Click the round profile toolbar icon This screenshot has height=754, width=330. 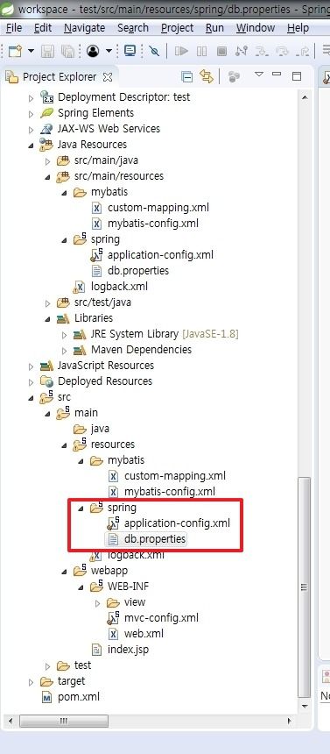(93, 51)
